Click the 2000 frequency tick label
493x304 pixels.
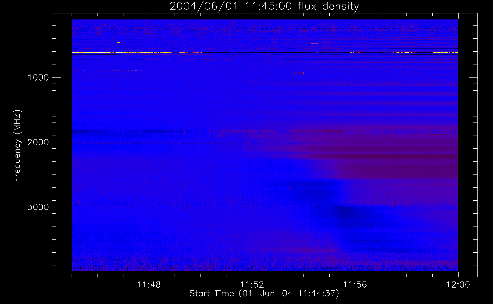pyautogui.click(x=38, y=142)
